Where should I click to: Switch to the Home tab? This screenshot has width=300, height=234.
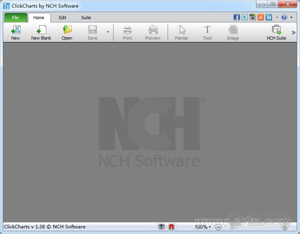39,17
